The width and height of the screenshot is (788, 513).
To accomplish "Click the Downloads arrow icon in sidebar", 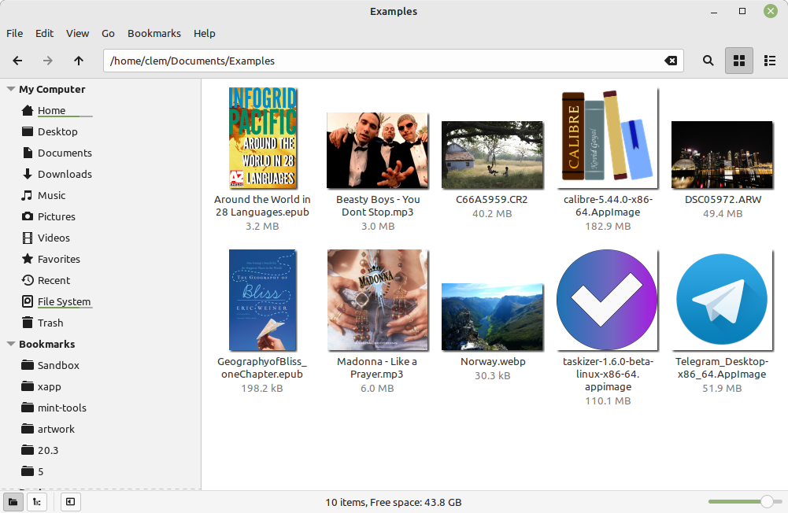I will pyautogui.click(x=28, y=174).
